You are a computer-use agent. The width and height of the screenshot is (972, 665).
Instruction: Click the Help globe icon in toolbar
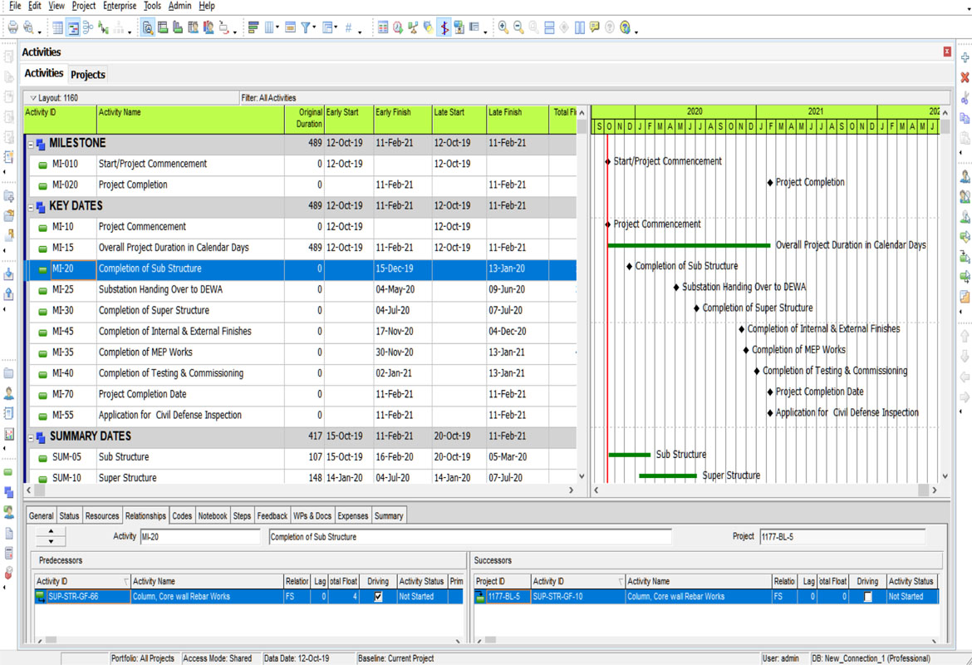coord(625,27)
